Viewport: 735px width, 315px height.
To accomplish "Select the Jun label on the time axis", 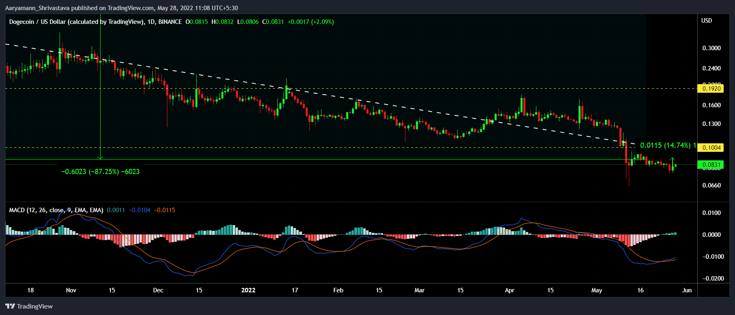I will click(x=687, y=290).
